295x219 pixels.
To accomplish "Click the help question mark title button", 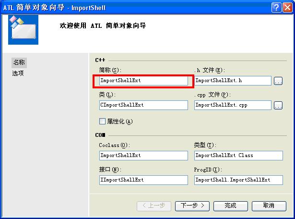I will (x=276, y=8).
